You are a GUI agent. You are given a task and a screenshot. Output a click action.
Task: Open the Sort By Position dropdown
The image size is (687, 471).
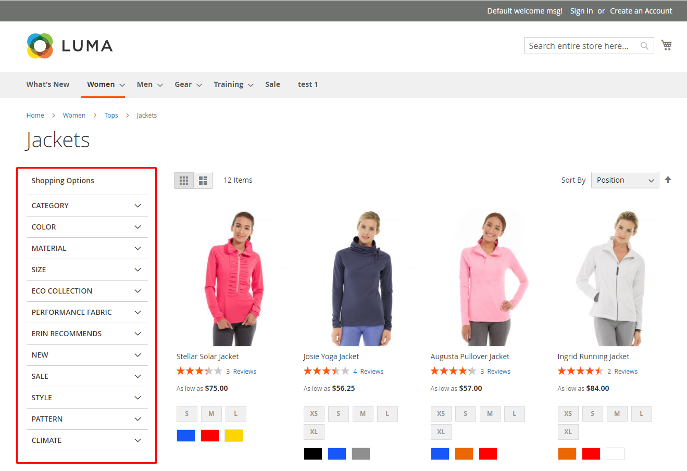coord(624,181)
